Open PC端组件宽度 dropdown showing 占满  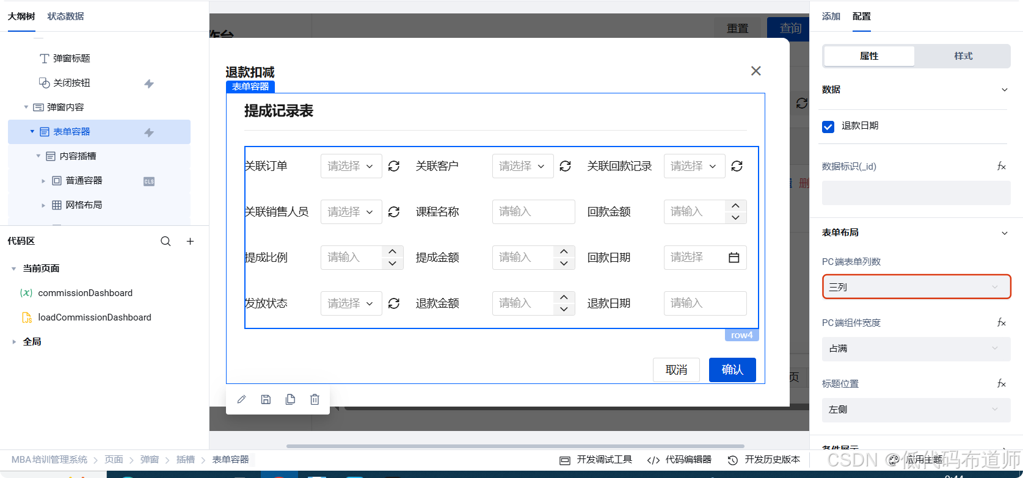coord(916,349)
